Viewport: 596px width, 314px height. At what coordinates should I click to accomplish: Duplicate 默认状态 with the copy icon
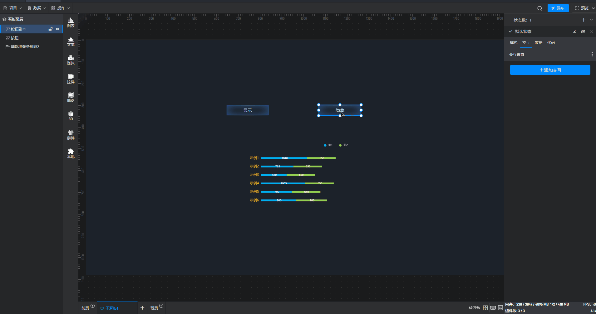[x=583, y=31]
